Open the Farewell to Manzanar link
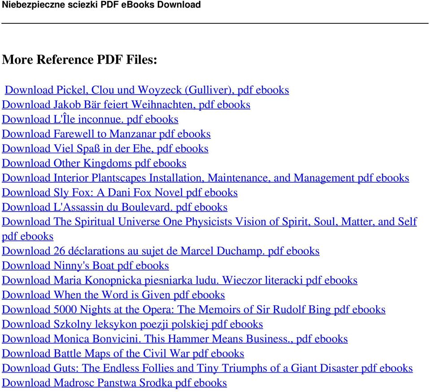The height and width of the screenshot is (392, 430). 106,134
